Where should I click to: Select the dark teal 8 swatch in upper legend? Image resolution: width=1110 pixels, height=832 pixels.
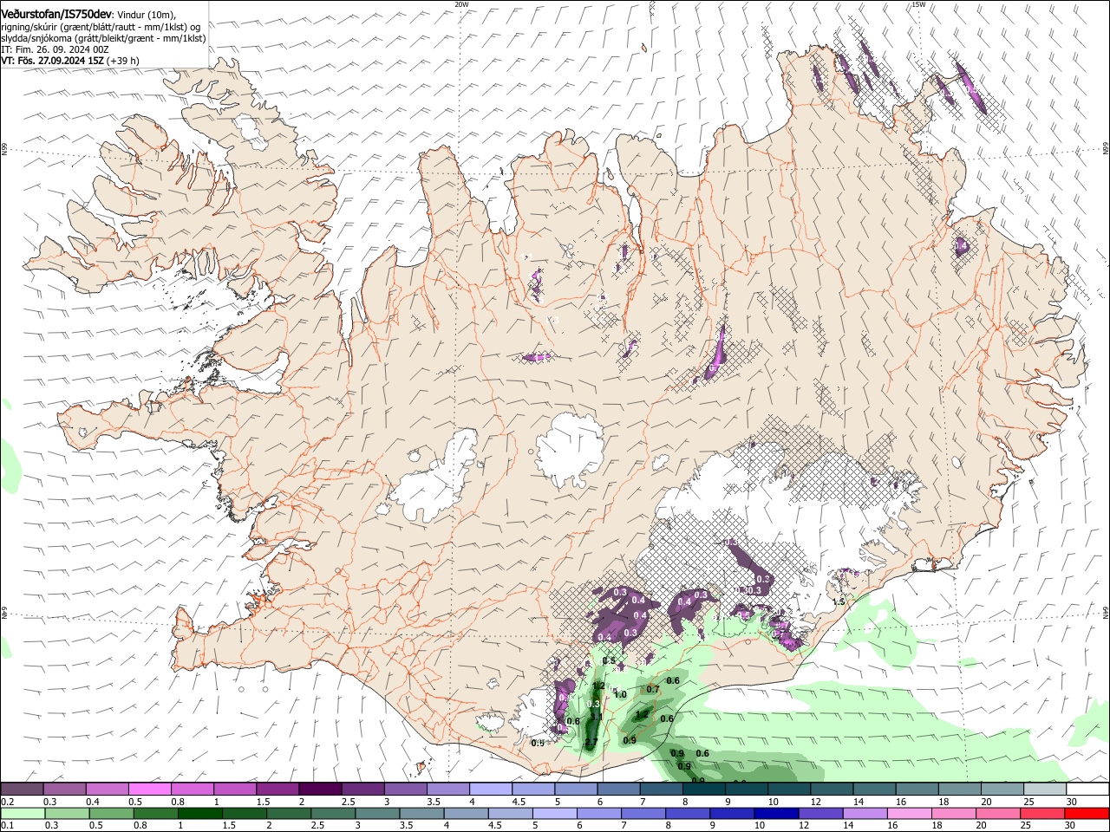[704, 789]
